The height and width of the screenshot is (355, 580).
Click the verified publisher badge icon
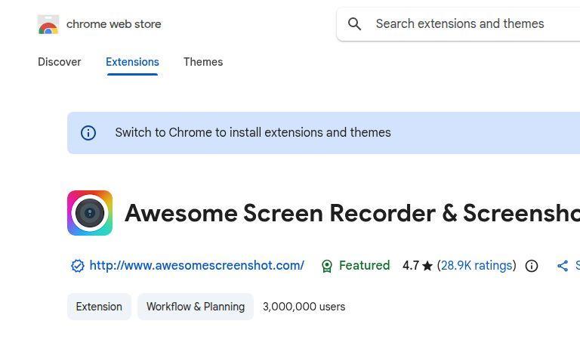point(77,266)
